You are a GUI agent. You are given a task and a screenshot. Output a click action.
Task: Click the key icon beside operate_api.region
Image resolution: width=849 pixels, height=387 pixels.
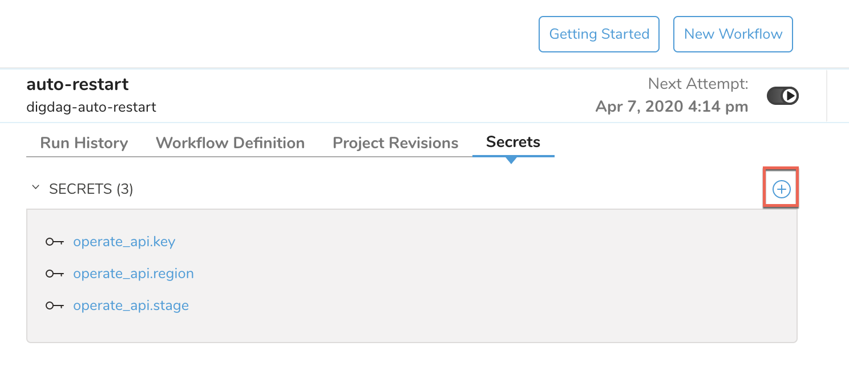pos(55,274)
